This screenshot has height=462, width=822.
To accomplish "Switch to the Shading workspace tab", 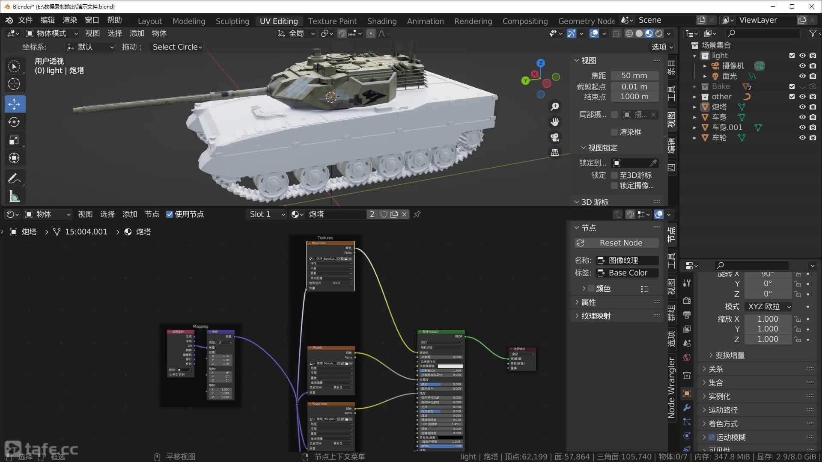I will pyautogui.click(x=381, y=21).
